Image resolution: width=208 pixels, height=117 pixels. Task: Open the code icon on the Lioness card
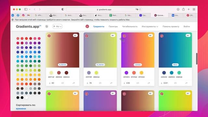[138, 83]
